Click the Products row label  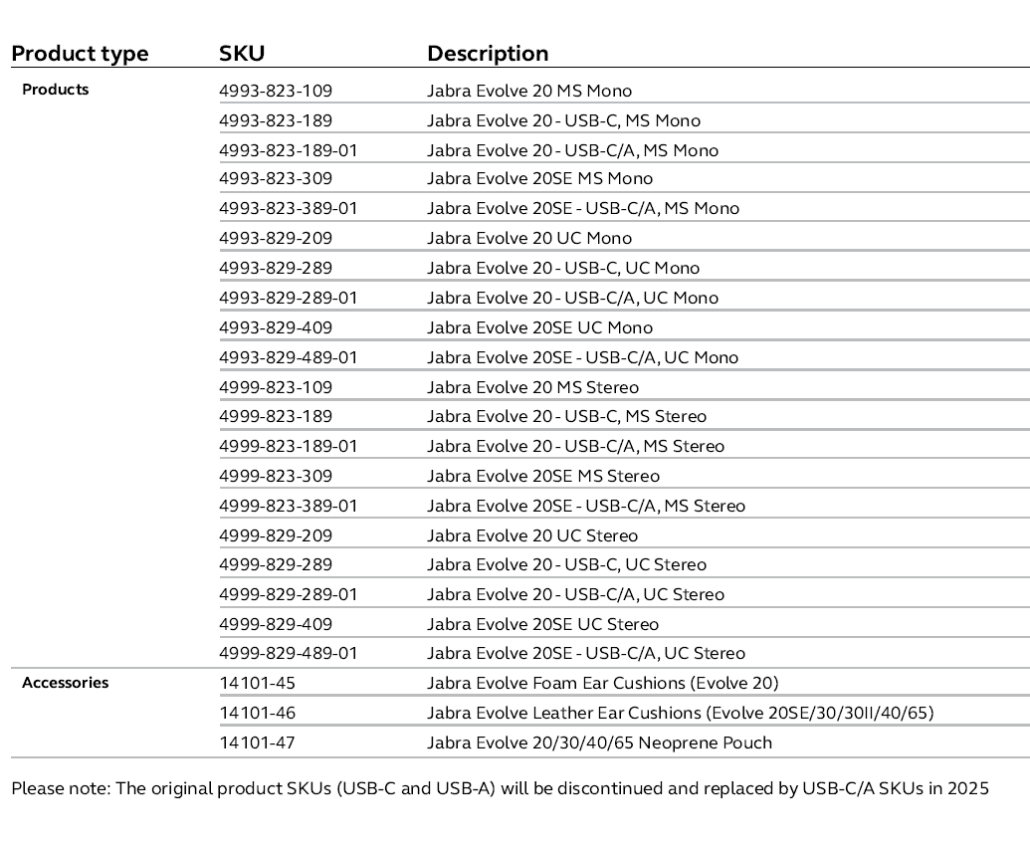(56, 90)
